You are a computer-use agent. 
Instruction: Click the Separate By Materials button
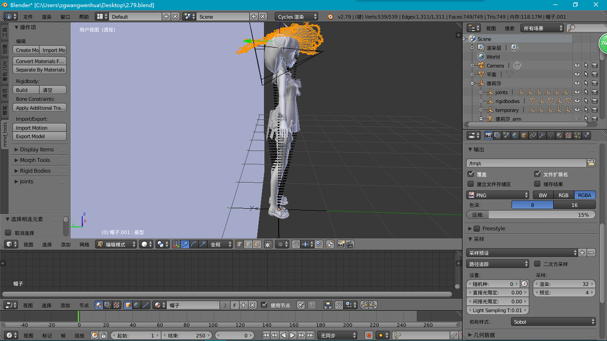tap(40, 70)
